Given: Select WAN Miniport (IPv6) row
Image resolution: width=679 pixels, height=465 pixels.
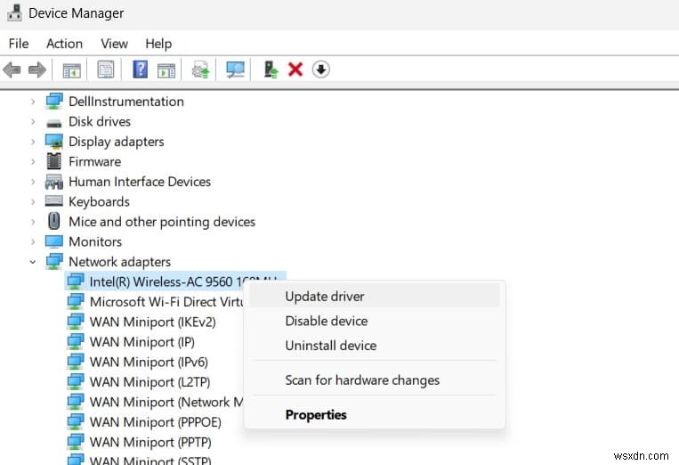Looking at the screenshot, I should point(138,362).
